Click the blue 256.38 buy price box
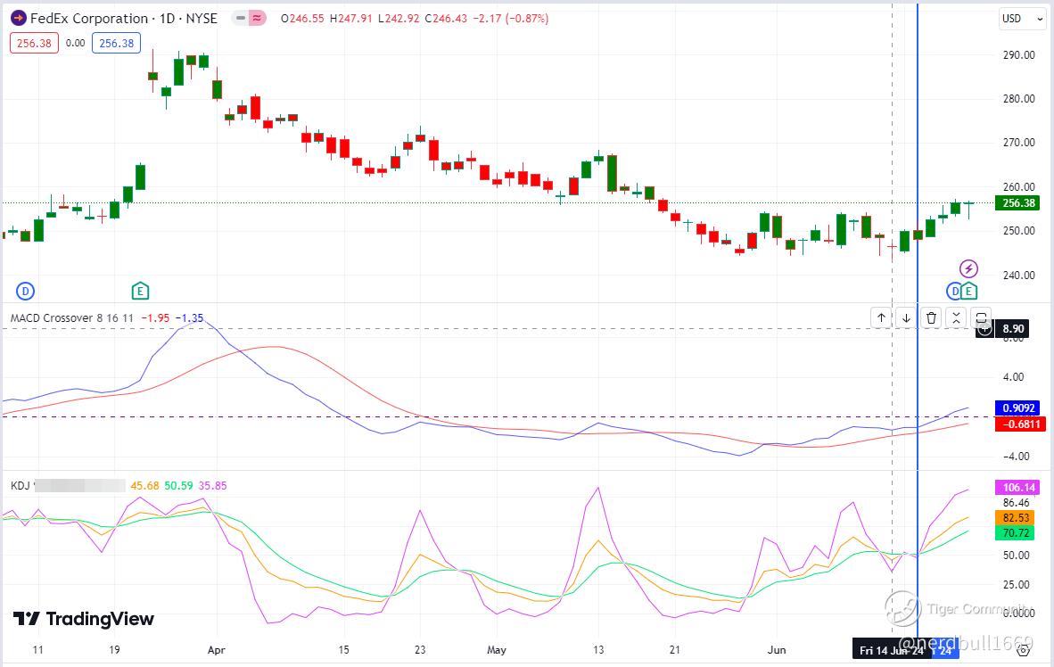 pos(116,43)
